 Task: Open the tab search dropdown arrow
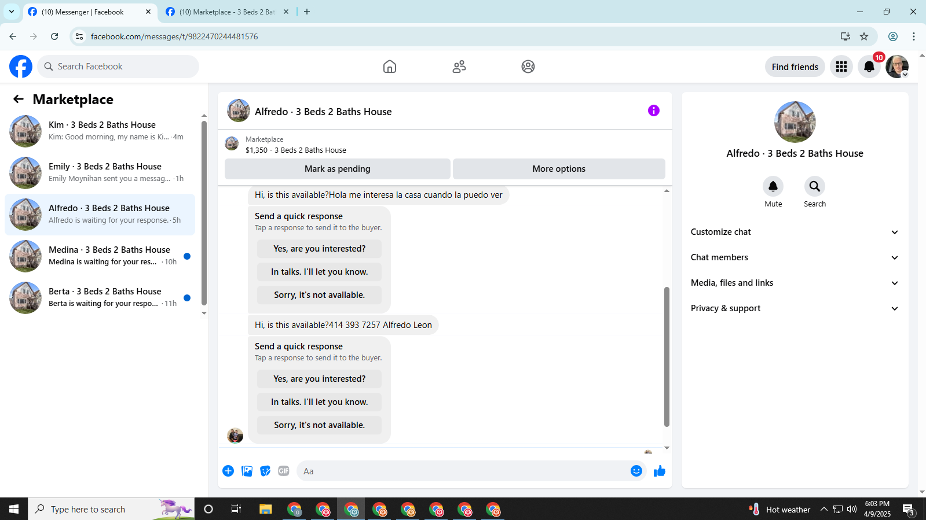12,12
